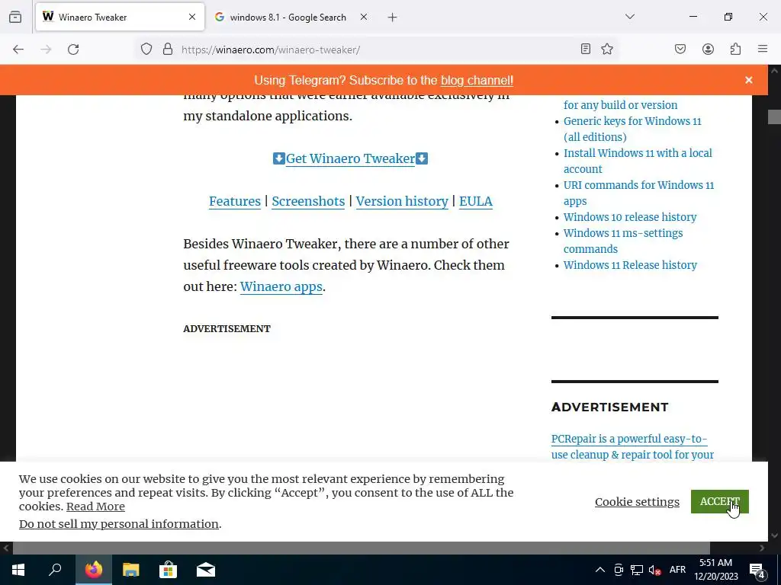
Task: Open network status tray icon
Action: click(637, 570)
